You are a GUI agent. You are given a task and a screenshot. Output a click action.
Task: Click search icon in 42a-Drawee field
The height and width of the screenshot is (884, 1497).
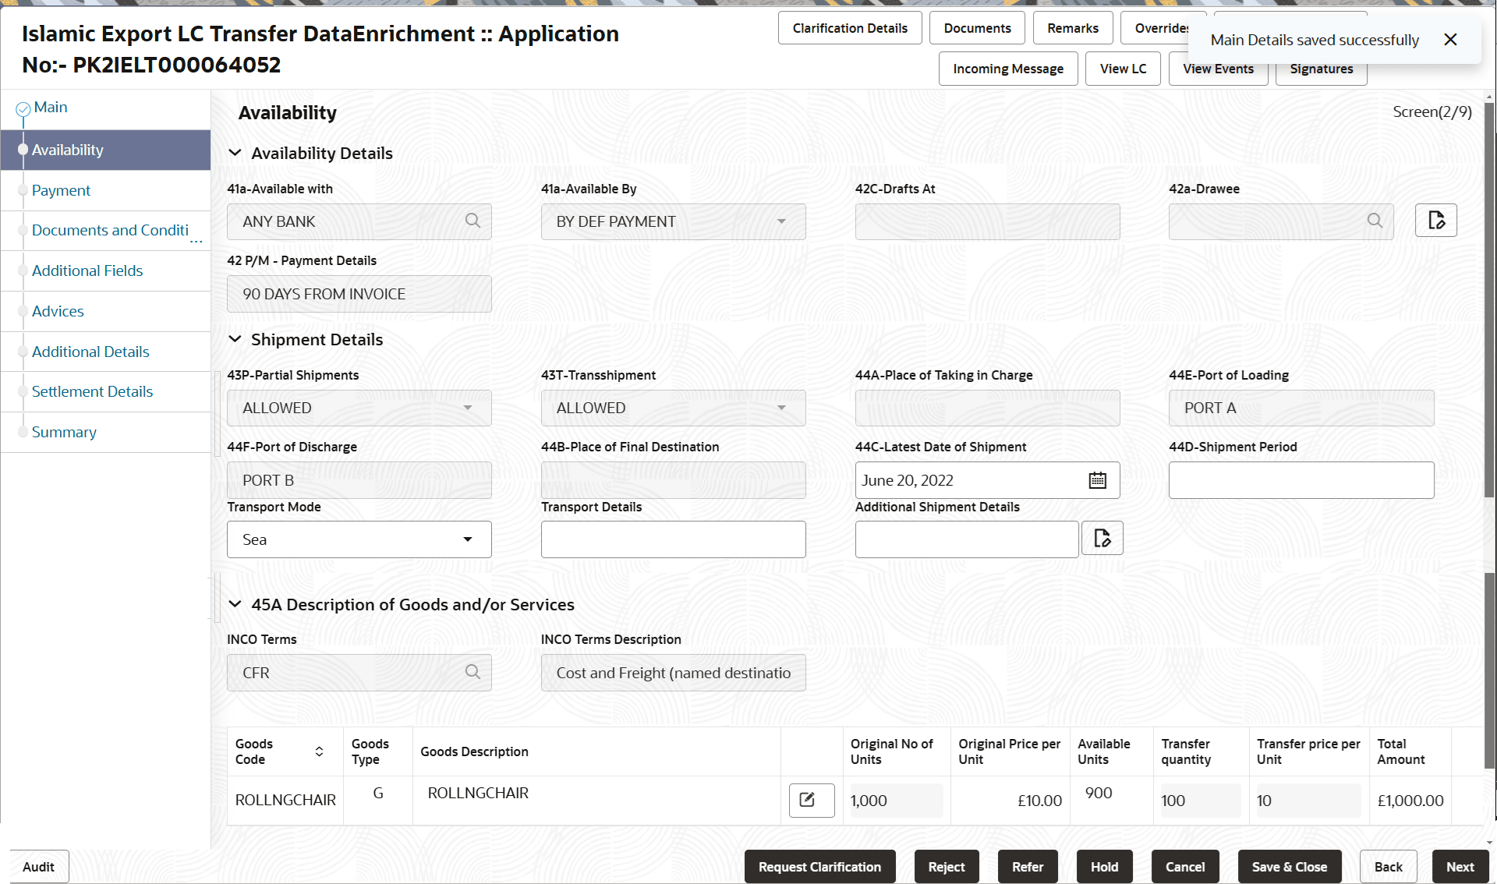[1375, 221]
